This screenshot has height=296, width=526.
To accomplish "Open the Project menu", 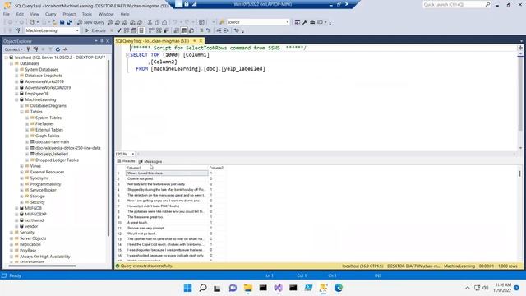I will [69, 14].
